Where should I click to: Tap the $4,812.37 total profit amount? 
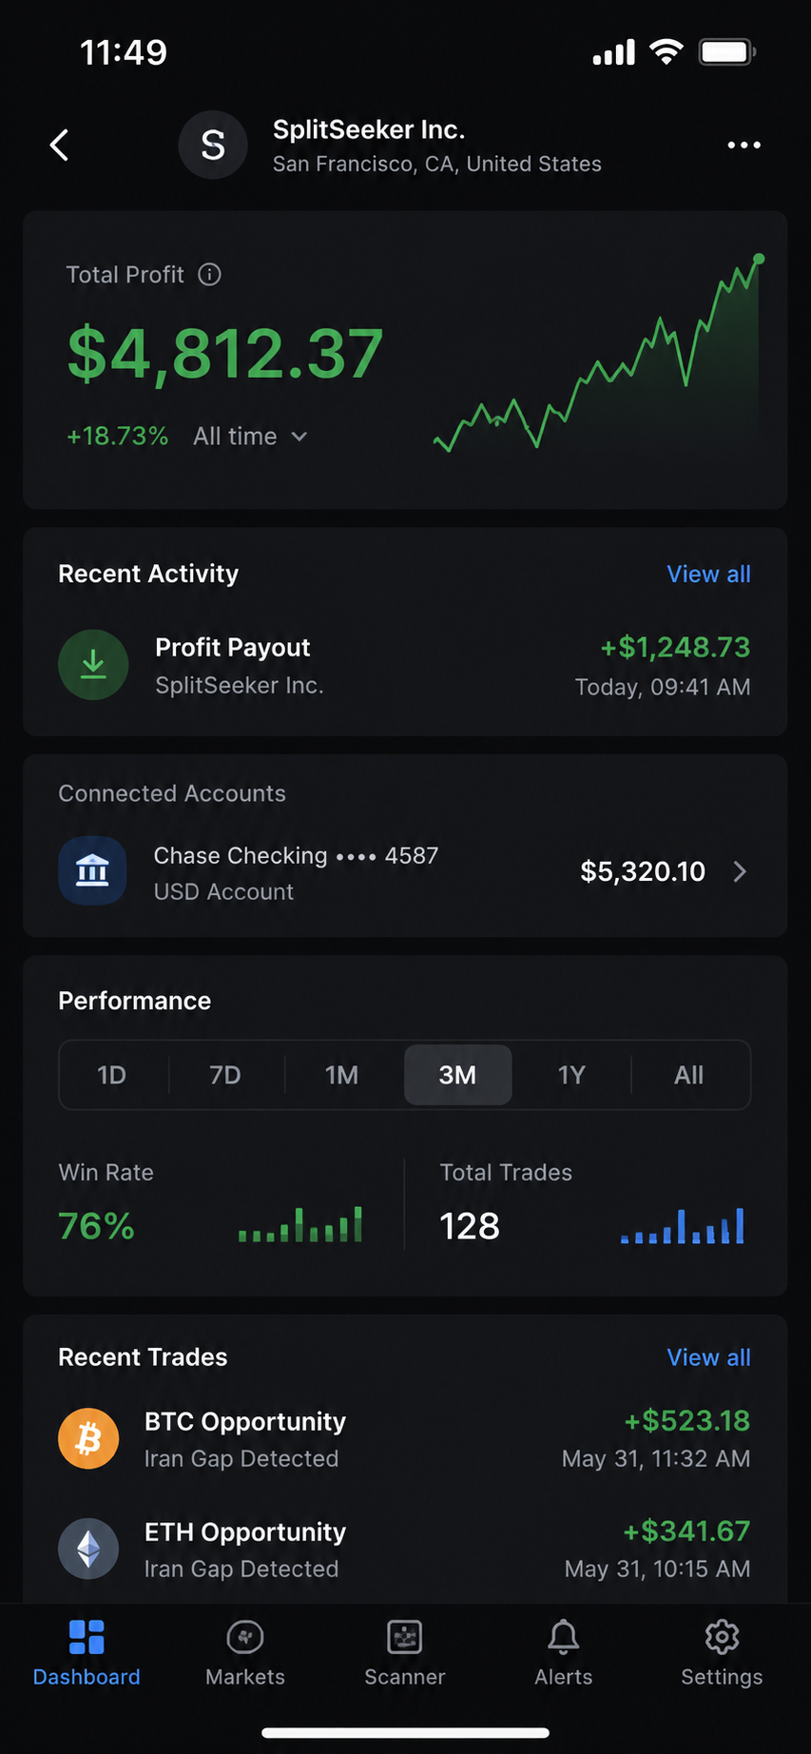(225, 354)
